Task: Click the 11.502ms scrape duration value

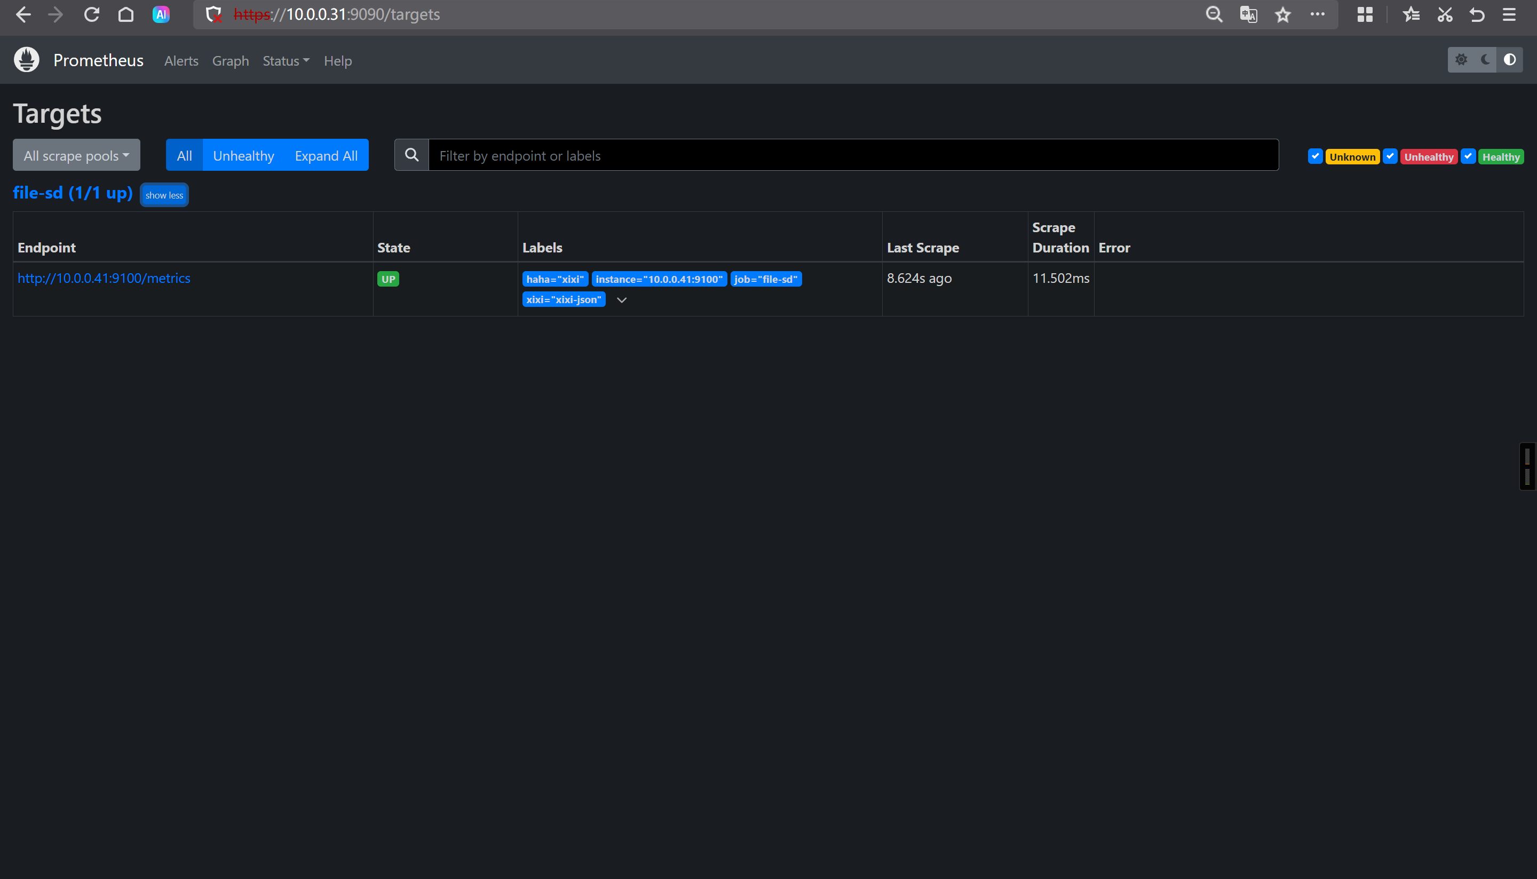Action: click(1060, 278)
